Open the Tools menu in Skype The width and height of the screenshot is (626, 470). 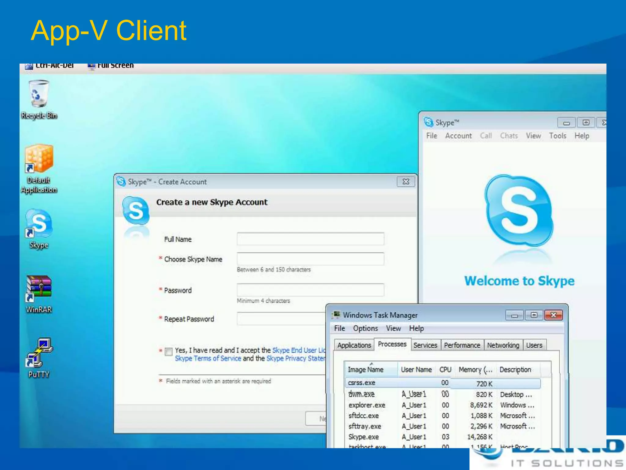tap(558, 136)
